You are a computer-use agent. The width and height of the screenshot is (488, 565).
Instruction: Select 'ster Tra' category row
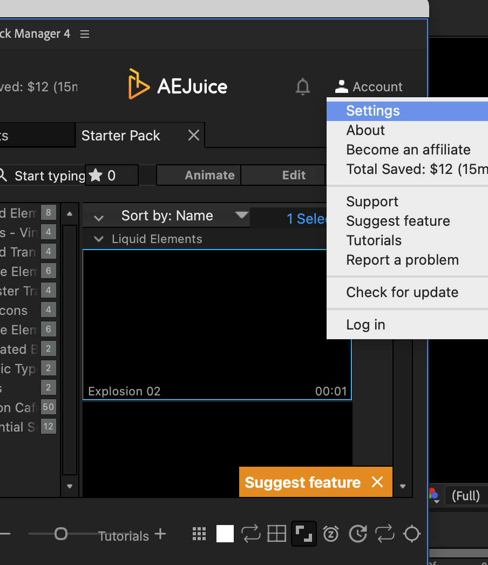28,291
